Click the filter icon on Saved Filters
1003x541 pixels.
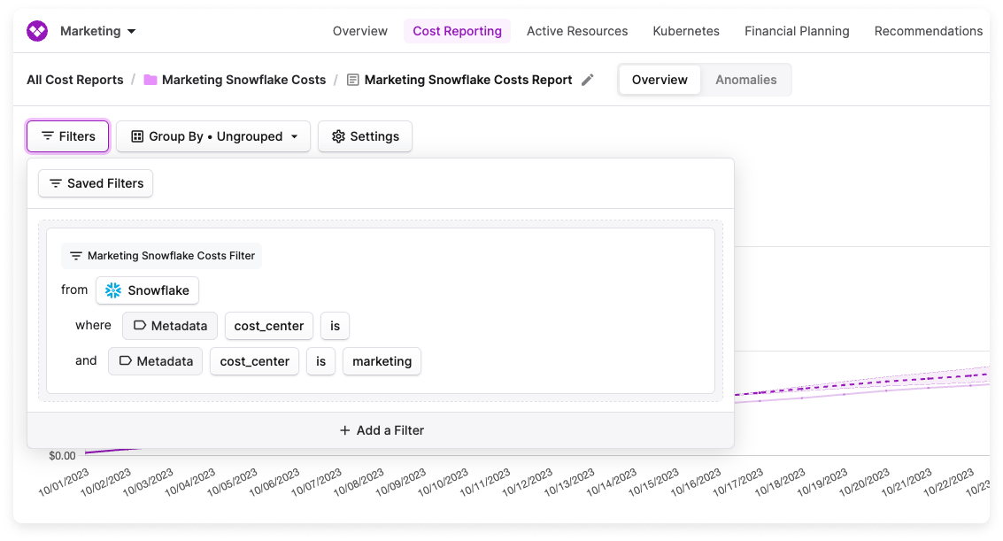[56, 183]
